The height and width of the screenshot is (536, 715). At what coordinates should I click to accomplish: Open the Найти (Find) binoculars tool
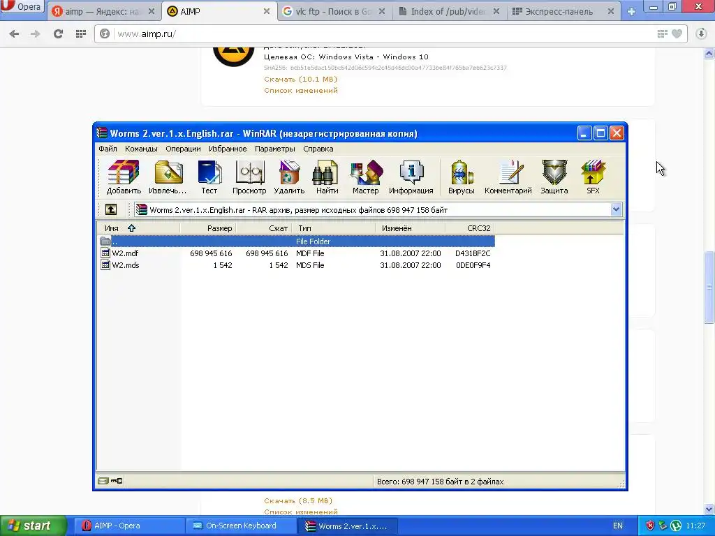click(x=327, y=177)
